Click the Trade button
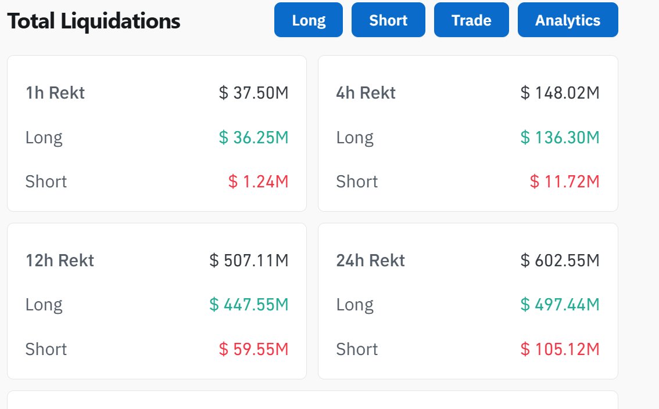This screenshot has width=659, height=409. [471, 20]
